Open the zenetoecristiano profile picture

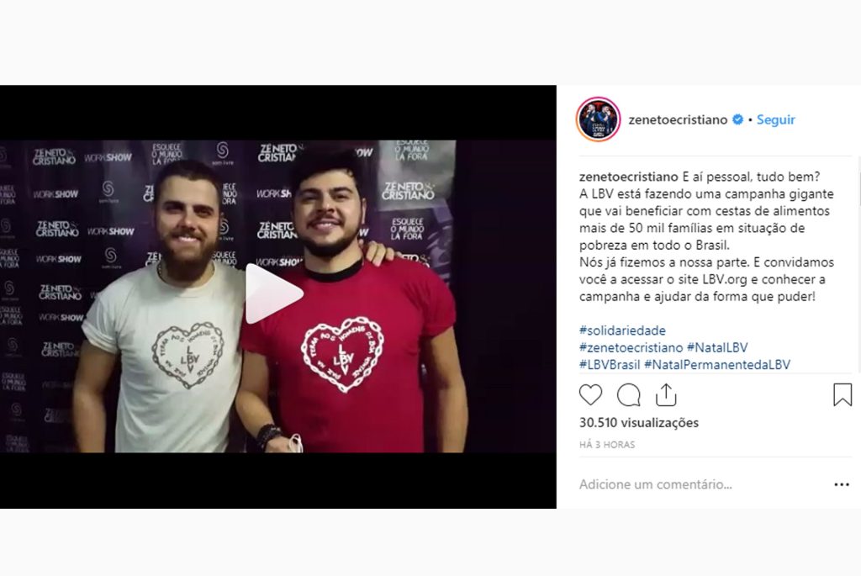pos(598,119)
